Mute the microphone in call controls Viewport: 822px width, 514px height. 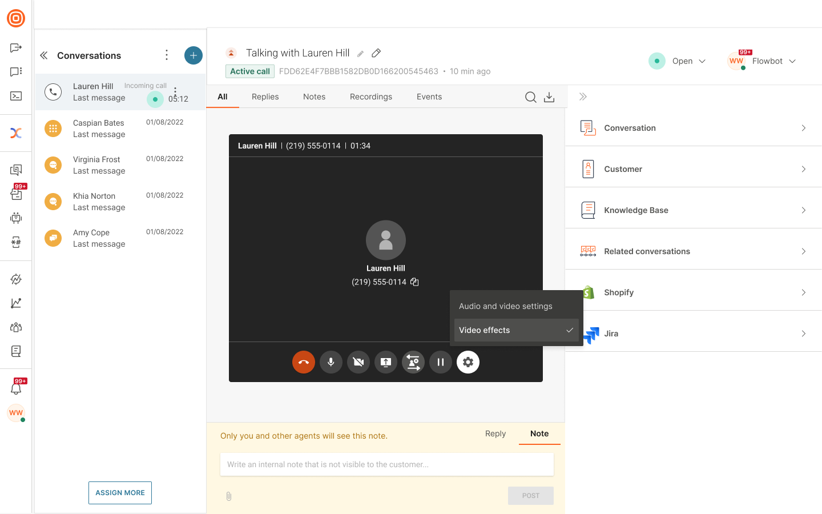click(x=331, y=362)
